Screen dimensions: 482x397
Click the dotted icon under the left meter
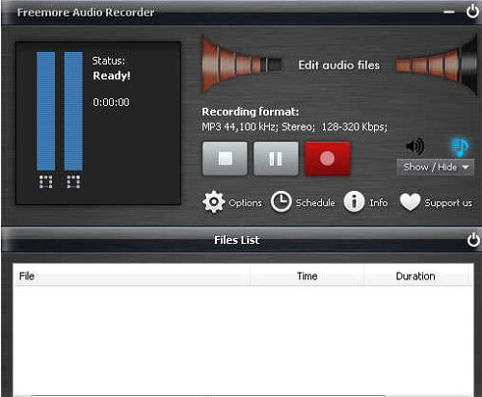coord(45,181)
